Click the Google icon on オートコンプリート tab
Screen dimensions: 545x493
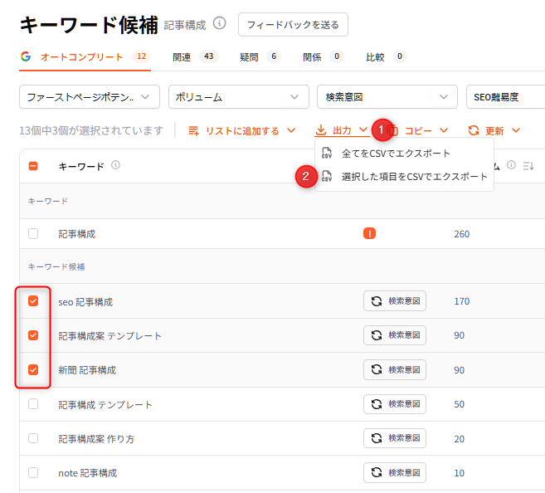[26, 56]
